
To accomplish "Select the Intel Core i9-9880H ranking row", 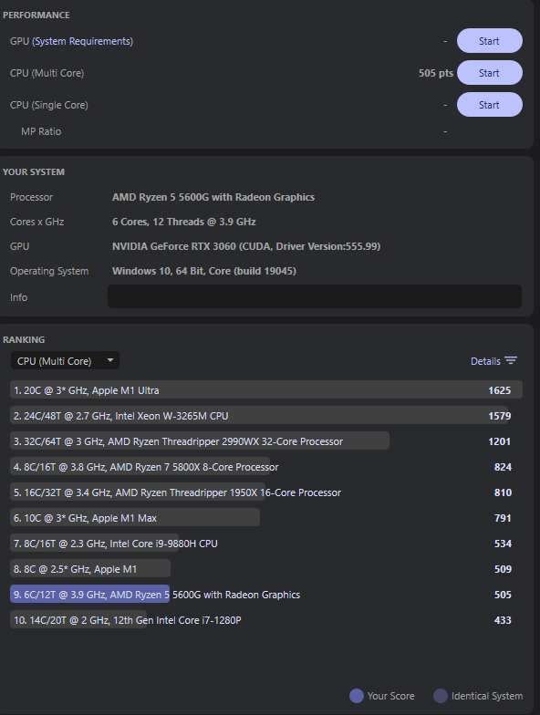I will 266,544.
